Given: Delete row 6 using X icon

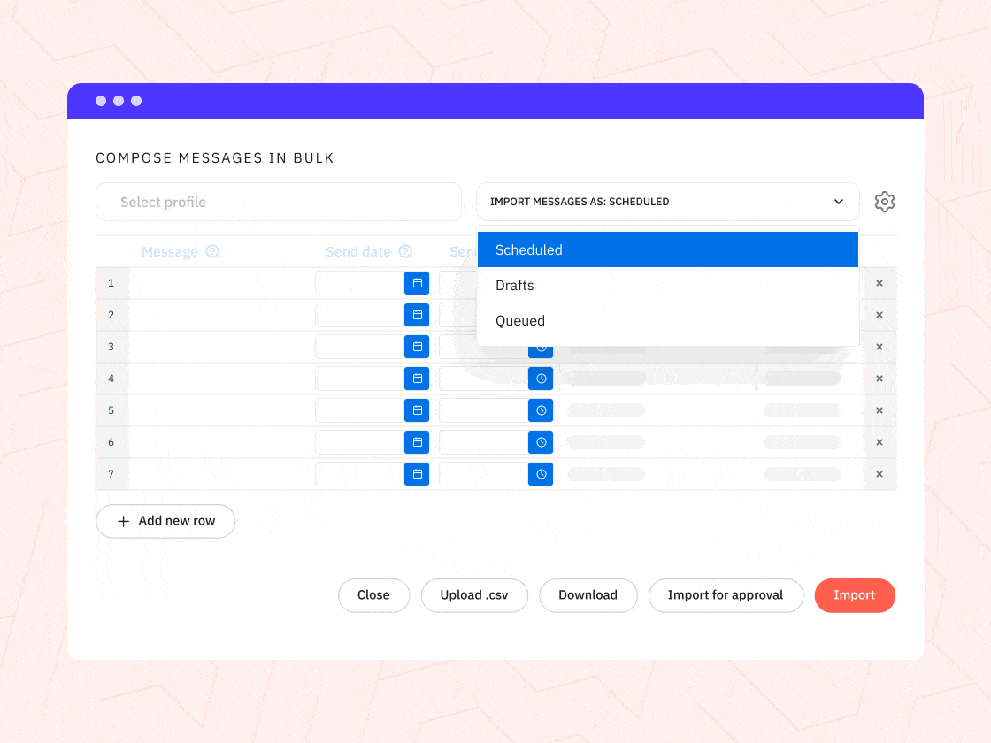Looking at the screenshot, I should point(880,442).
